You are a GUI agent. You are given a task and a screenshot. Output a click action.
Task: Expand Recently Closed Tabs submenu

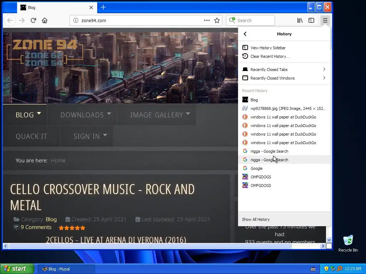pyautogui.click(x=284, y=70)
